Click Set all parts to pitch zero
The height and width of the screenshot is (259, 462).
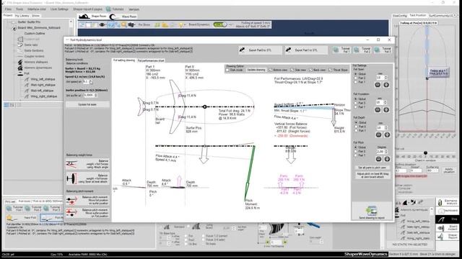point(372,168)
